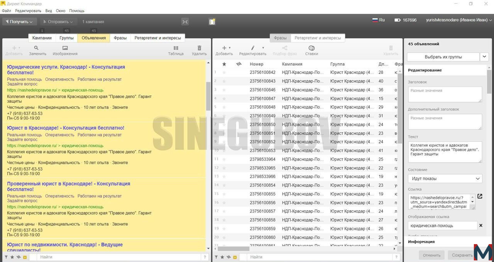Open the notes icon in the top bar

point(212,22)
